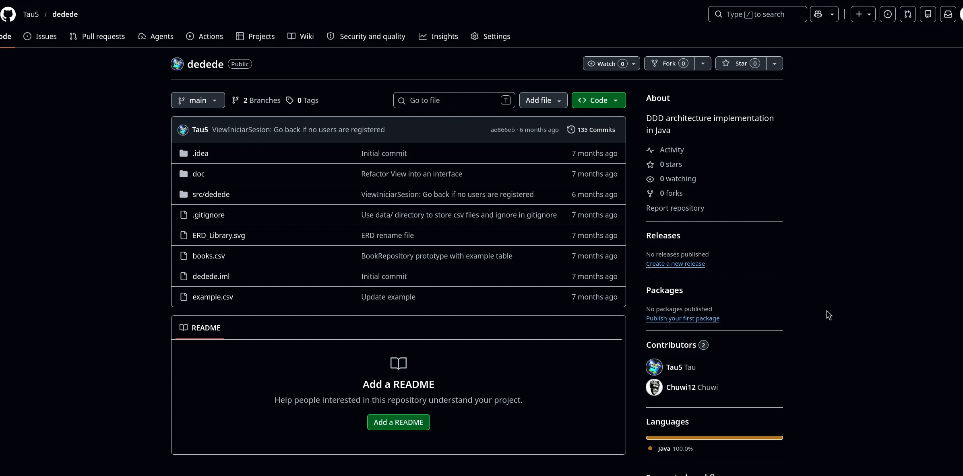This screenshot has width=963, height=476.
Task: Open the green Code dropdown
Action: coord(598,100)
